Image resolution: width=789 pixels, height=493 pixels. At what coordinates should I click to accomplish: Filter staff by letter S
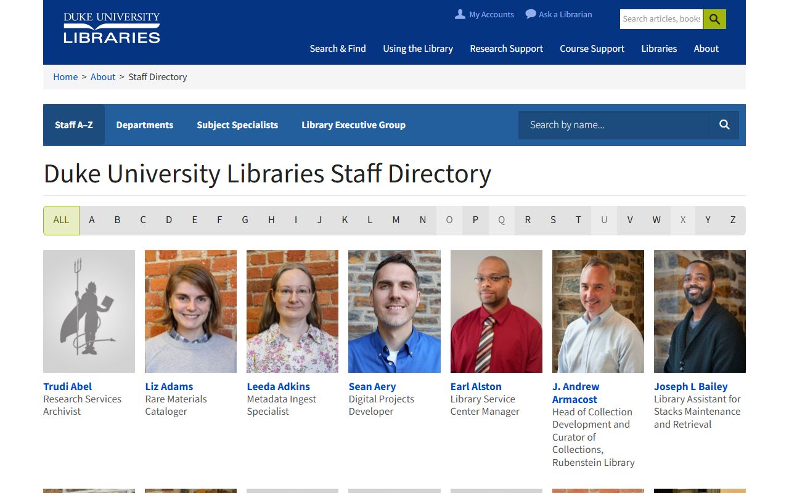553,220
